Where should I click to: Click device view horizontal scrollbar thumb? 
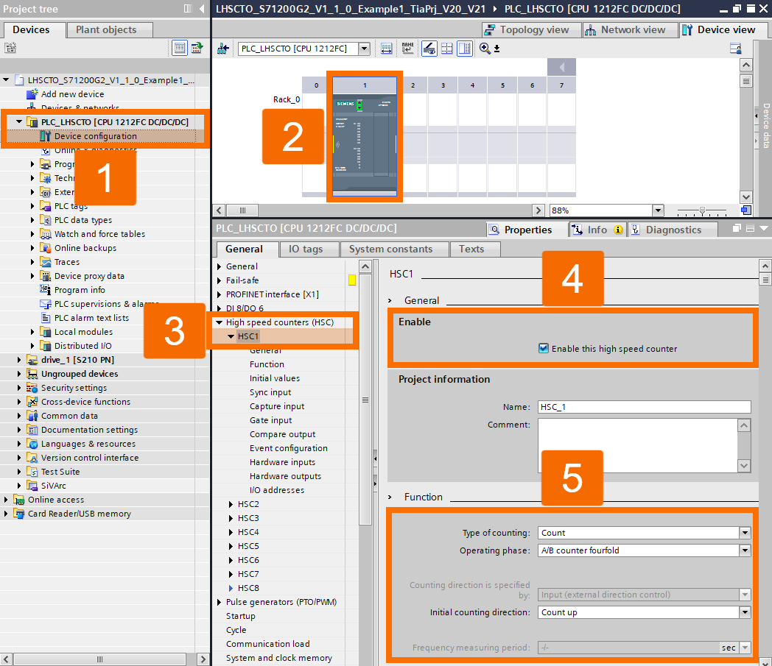(x=242, y=210)
